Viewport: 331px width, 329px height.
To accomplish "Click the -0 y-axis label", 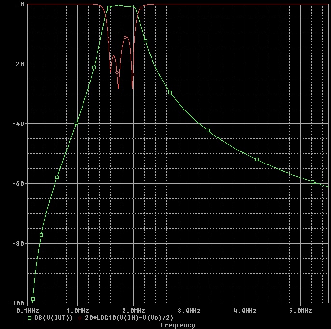I will pyautogui.click(x=20, y=4).
